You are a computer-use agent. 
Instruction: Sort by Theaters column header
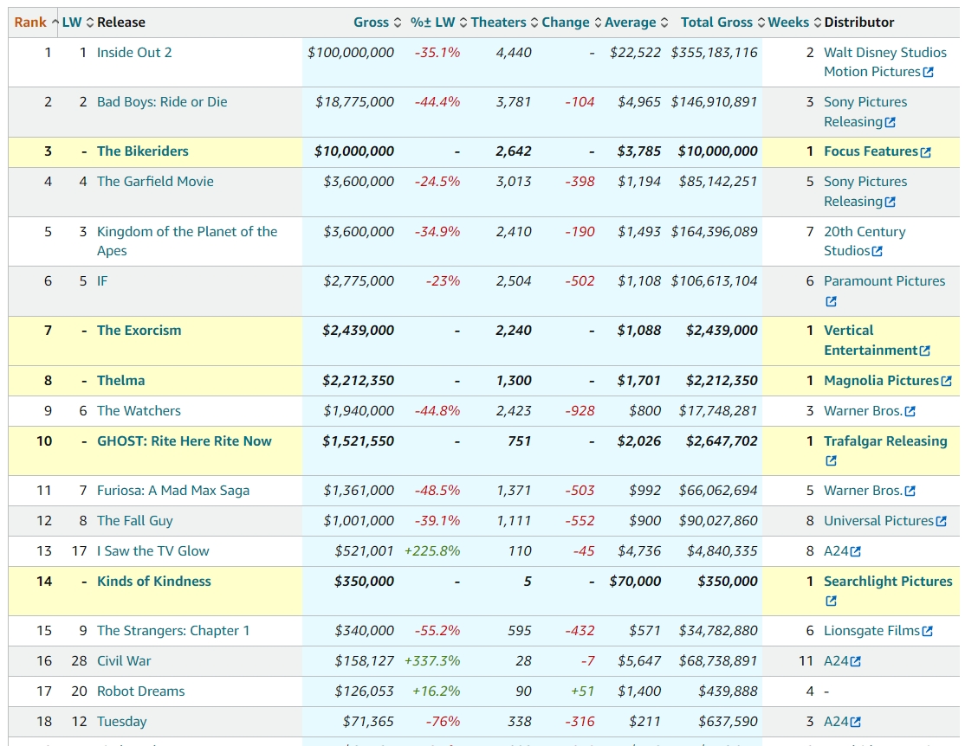tap(505, 23)
